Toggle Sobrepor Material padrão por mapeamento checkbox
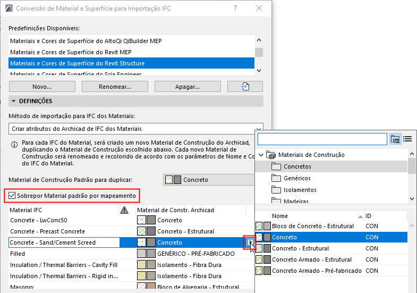Screen dimensions: 417x293 (12, 196)
